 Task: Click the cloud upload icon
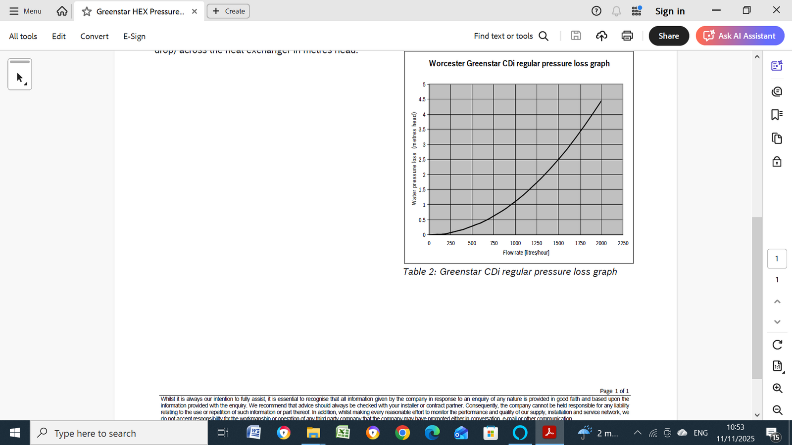601,36
